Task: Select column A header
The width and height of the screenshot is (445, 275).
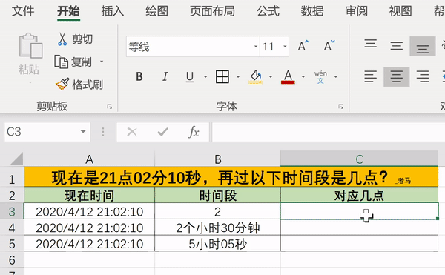Action: click(90, 159)
